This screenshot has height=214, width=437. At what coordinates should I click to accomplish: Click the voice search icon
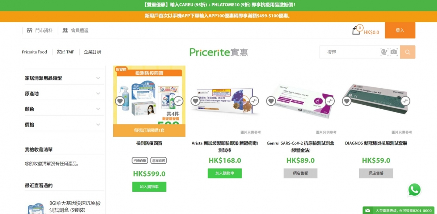[x=384, y=52]
